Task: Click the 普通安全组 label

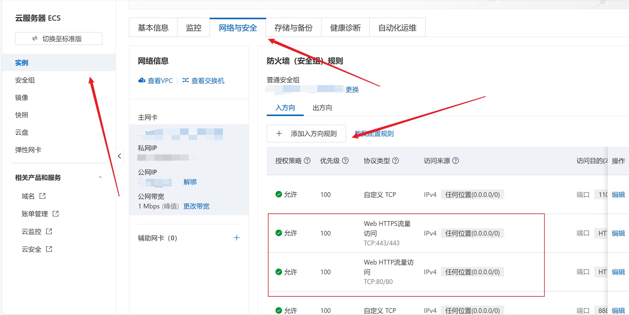Action: point(283,80)
